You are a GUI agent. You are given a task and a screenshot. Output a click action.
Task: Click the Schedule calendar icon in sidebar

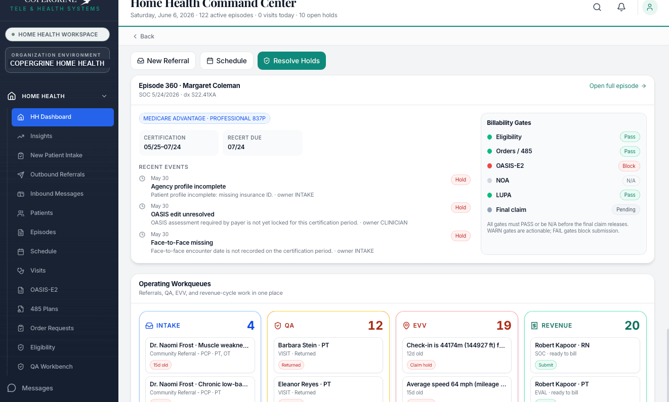(21, 251)
